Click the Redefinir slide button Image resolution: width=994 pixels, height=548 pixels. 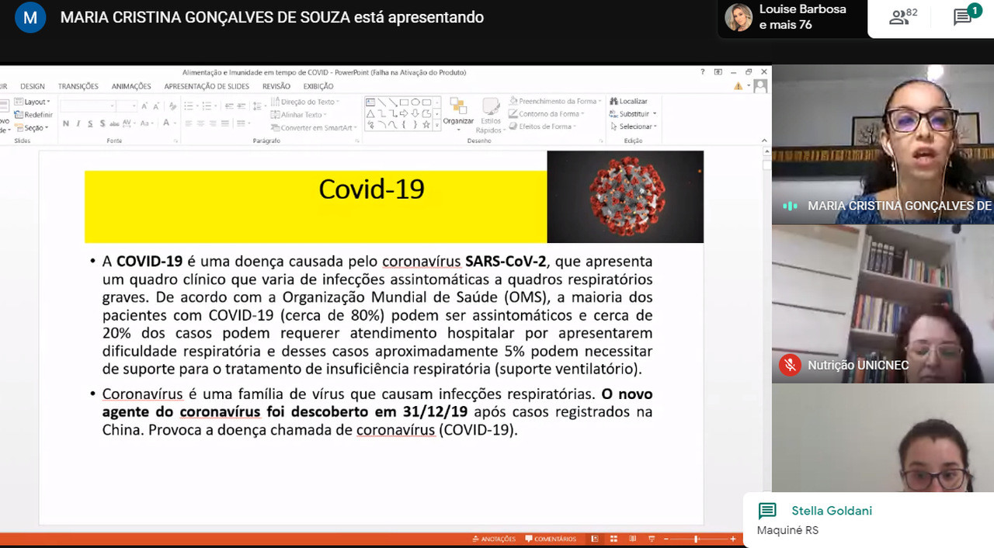pyautogui.click(x=33, y=115)
